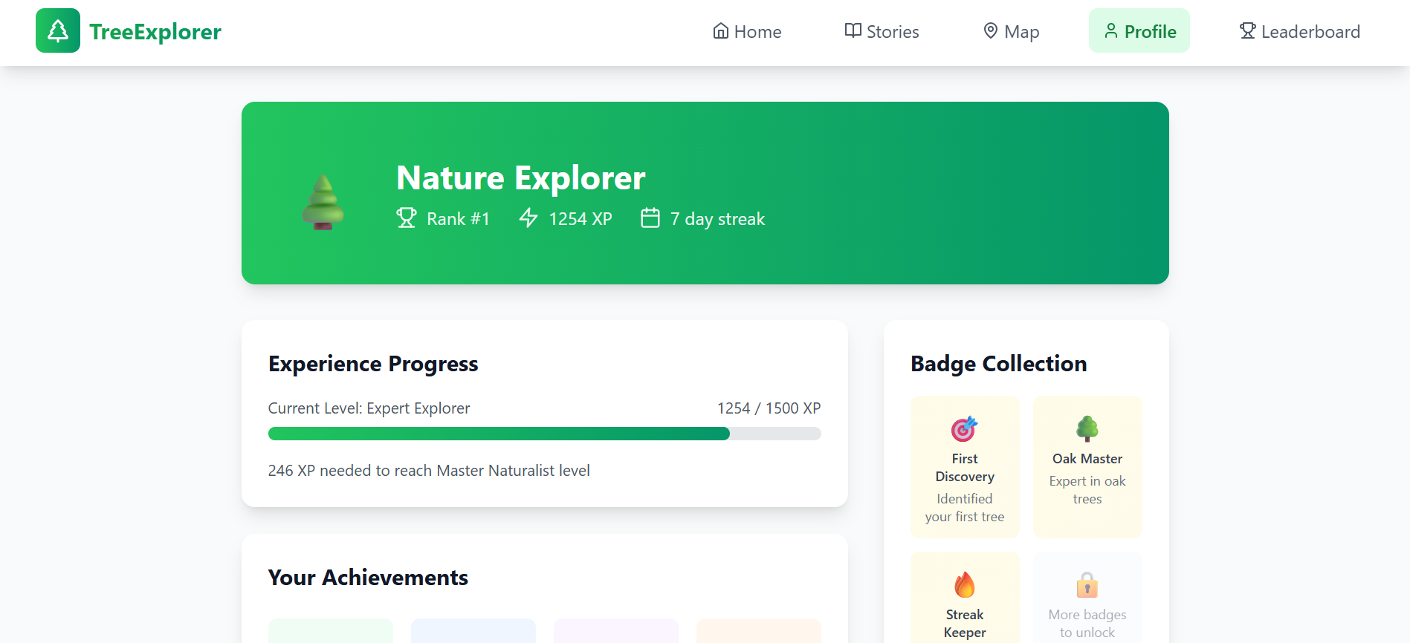Screen dimensions: 1410x643
Task: Click the Your Achievements heading
Action: 368,578
